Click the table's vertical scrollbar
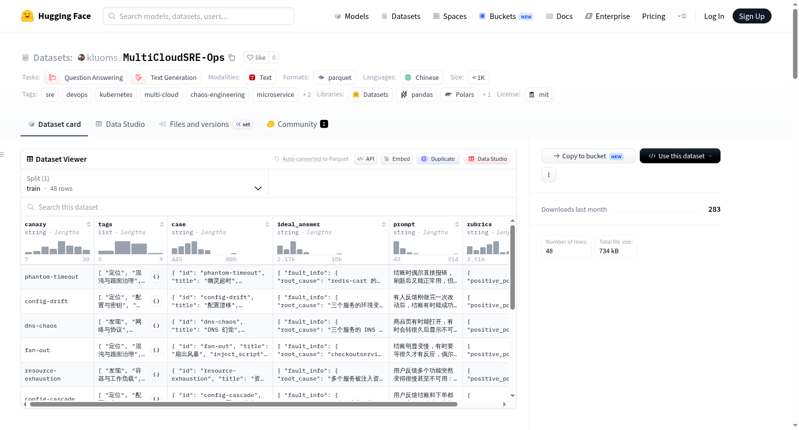The image size is (799, 430). click(x=512, y=267)
